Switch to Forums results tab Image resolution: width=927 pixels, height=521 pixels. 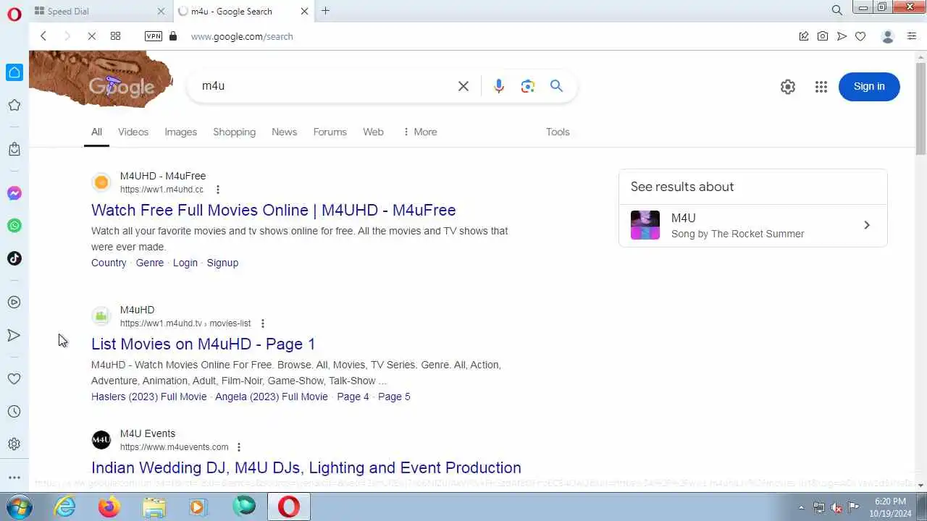(x=330, y=132)
